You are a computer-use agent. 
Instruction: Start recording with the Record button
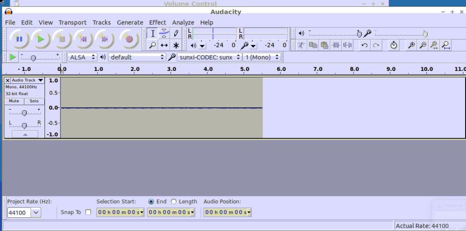[x=129, y=39]
